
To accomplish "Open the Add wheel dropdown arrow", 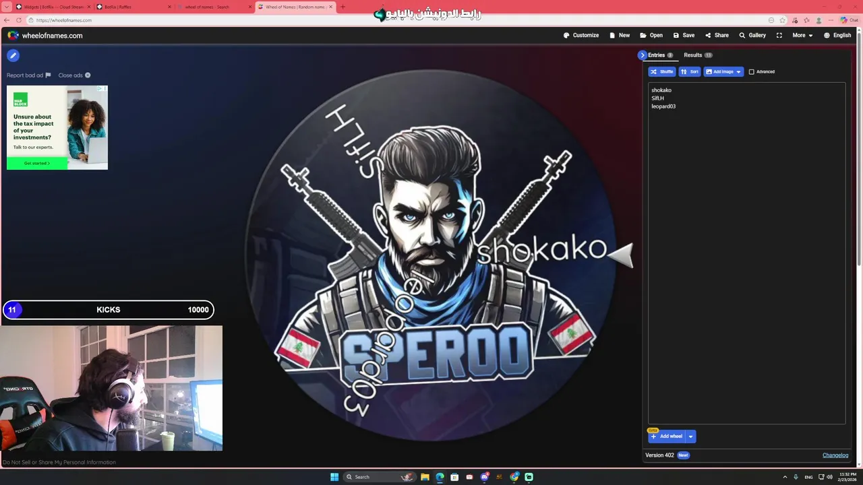I will coord(690,437).
